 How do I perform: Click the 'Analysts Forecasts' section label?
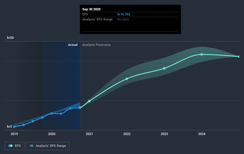coord(97,45)
